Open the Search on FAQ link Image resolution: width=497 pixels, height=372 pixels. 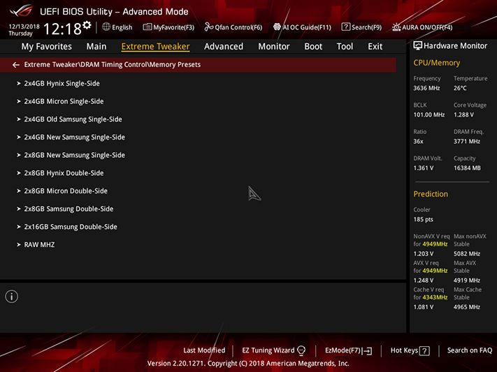coord(470,350)
